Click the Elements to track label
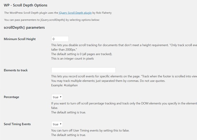197x140 pixels. click(x=15, y=70)
